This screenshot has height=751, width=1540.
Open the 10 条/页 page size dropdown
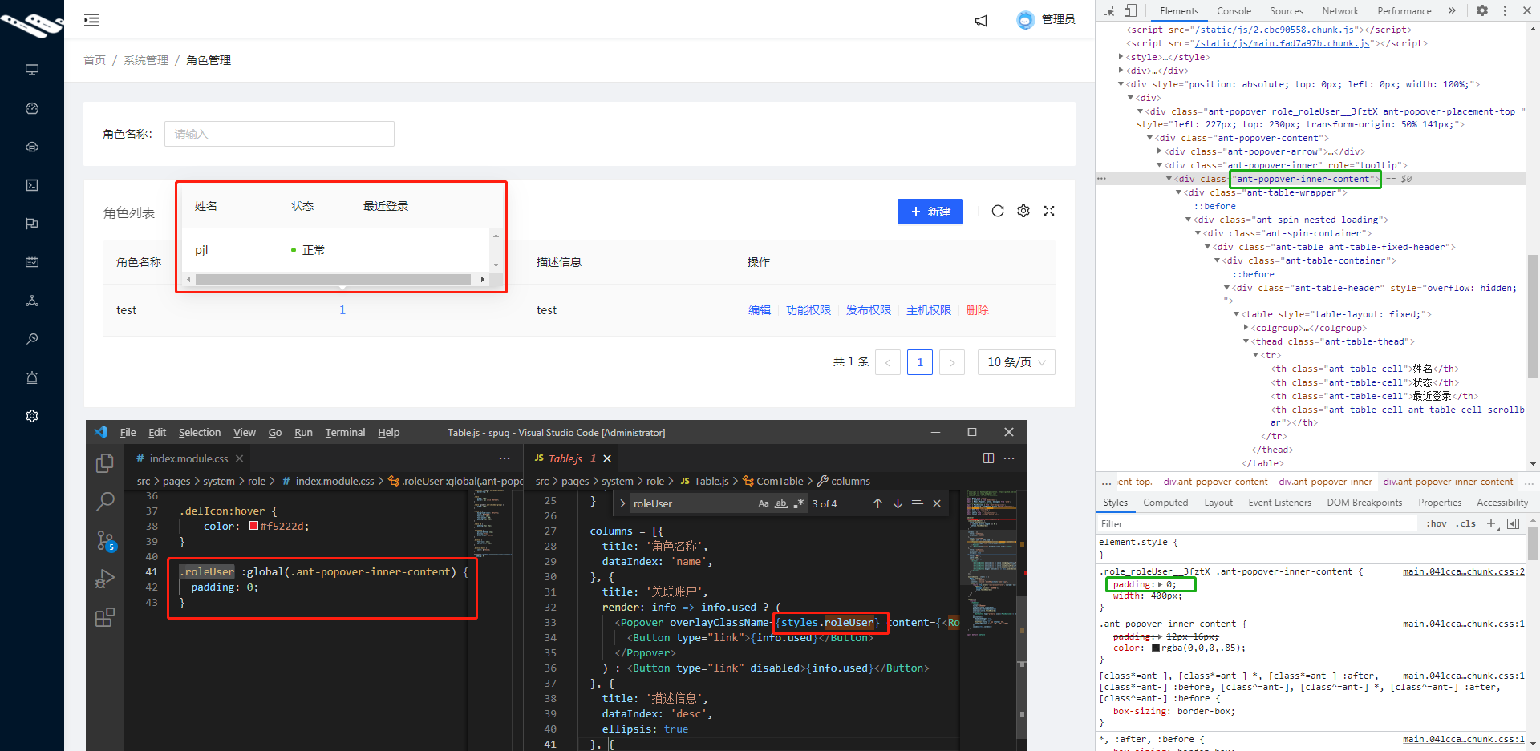pyautogui.click(x=1016, y=362)
